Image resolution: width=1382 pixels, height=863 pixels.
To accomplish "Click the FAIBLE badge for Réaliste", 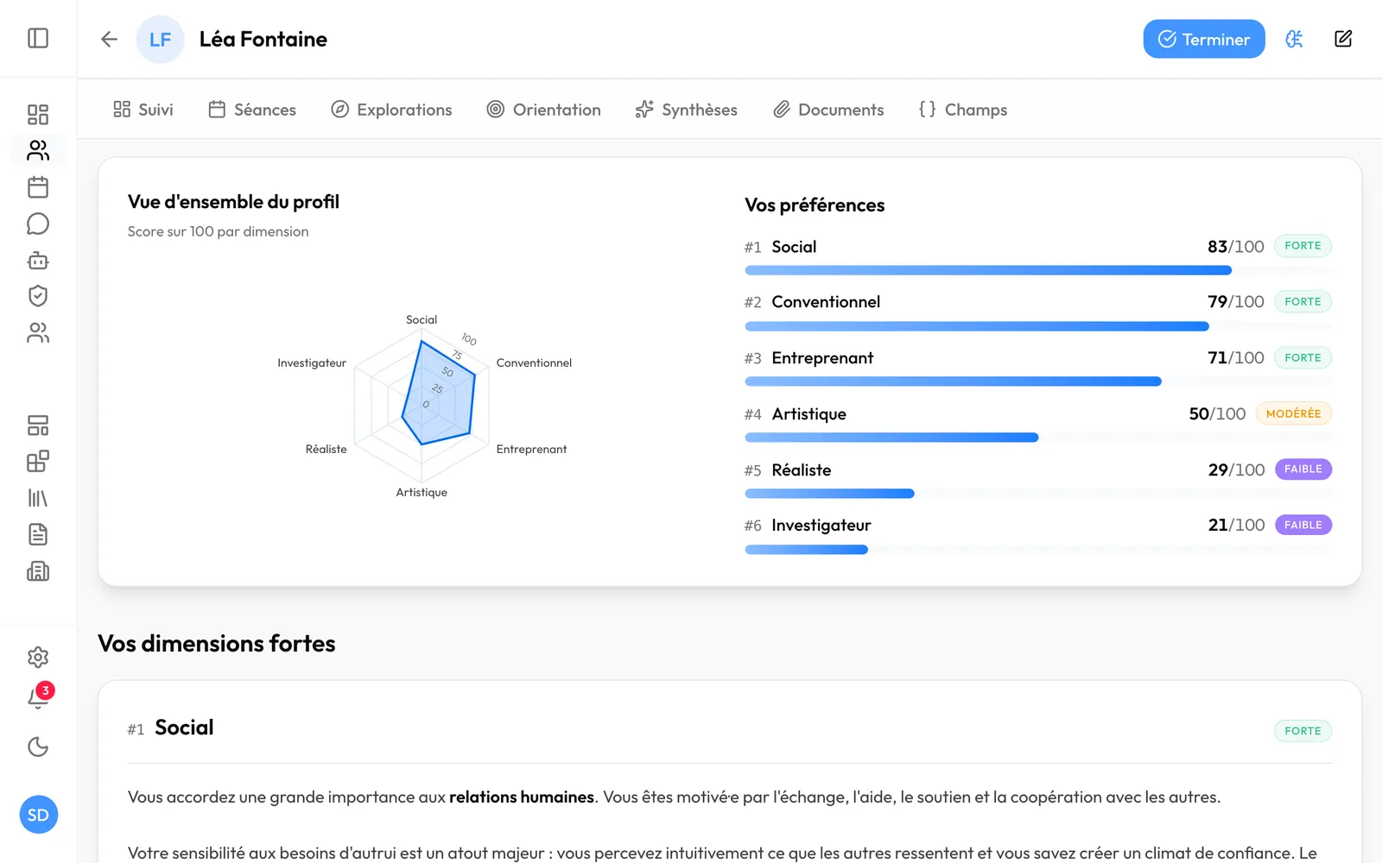I will (x=1303, y=469).
